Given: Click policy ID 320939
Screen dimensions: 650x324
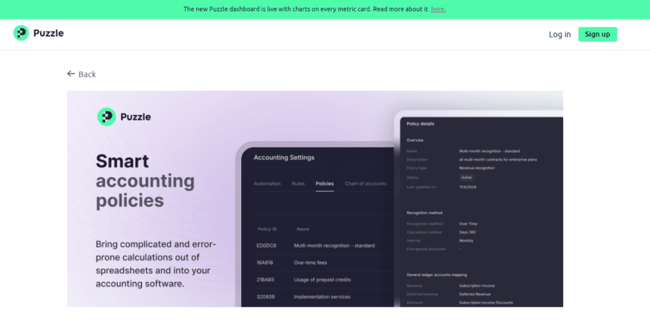Looking at the screenshot, I should pos(266,297).
